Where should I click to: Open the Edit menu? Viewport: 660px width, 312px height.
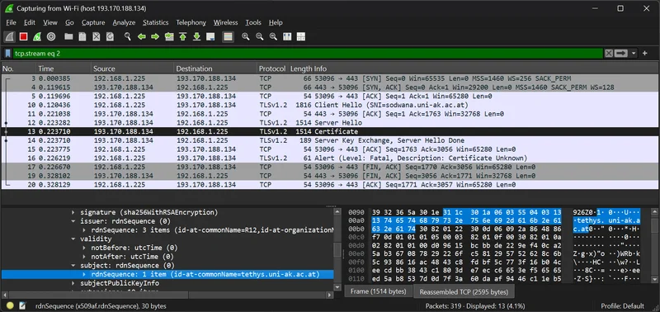click(x=30, y=23)
